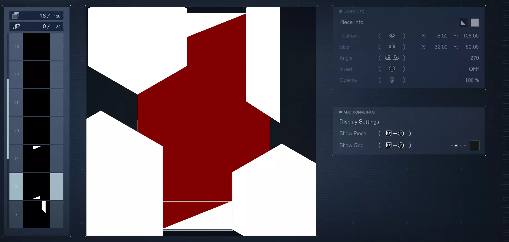Click the X button icon beside Invert

pos(392,69)
